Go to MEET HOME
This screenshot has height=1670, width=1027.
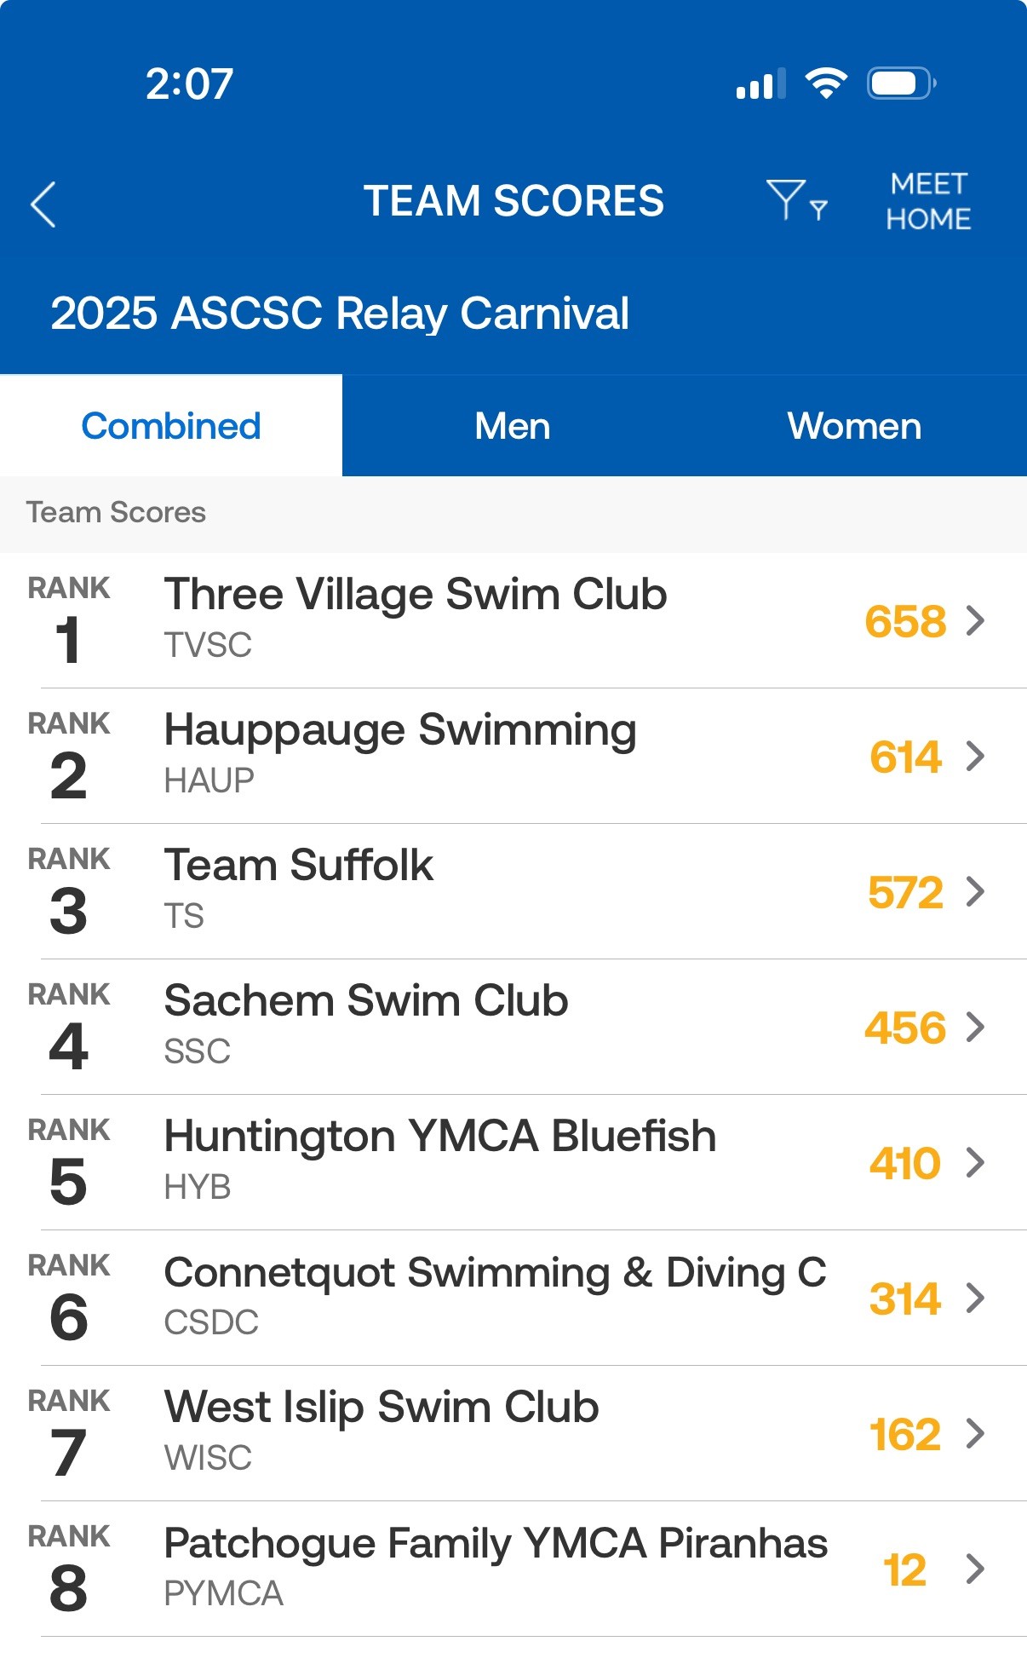click(x=928, y=201)
